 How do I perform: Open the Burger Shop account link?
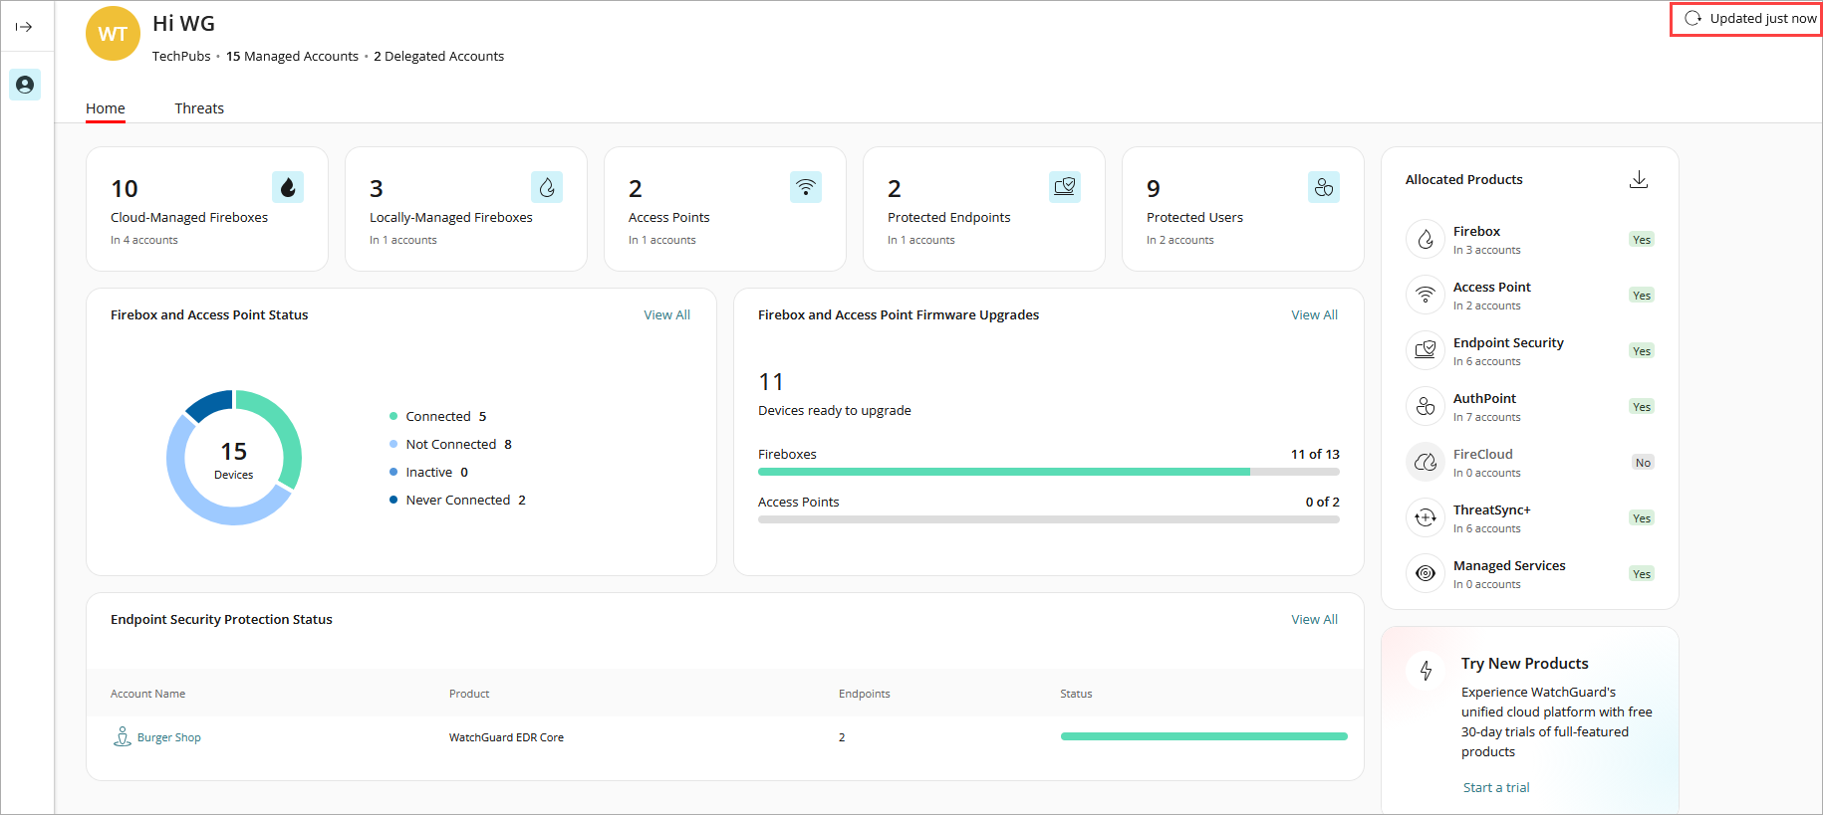tap(169, 737)
